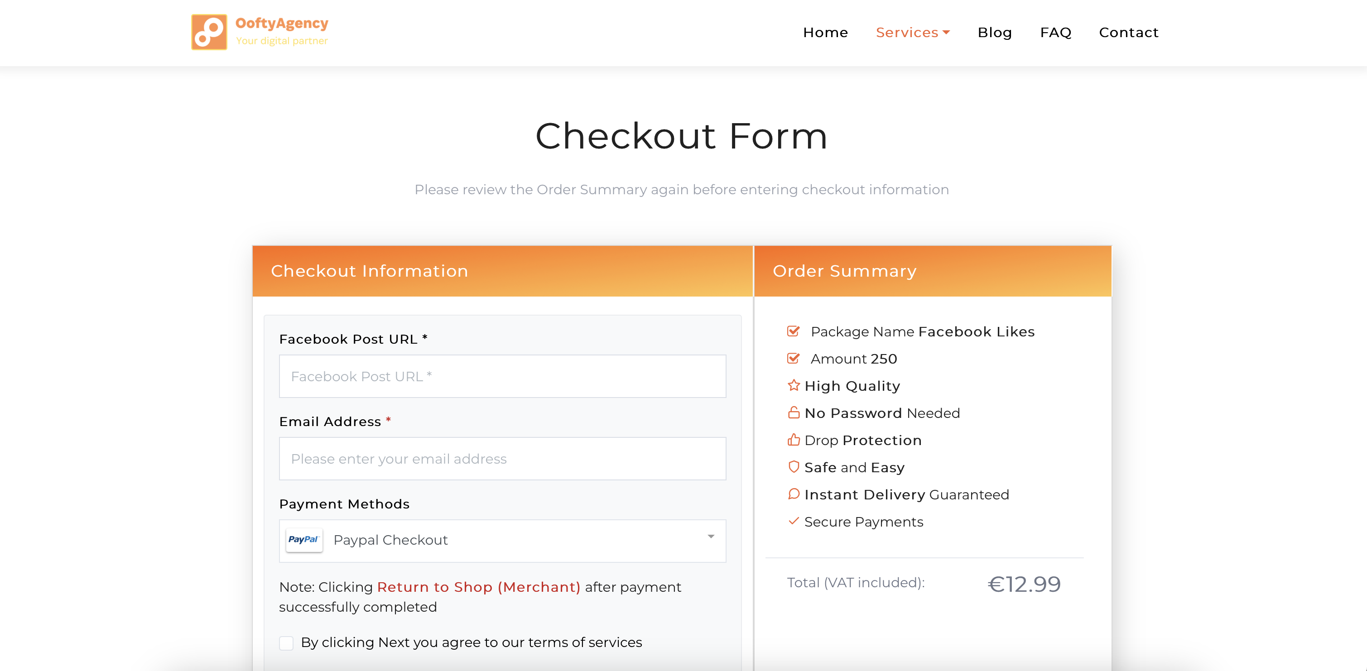Open the Payment Methods dropdown arrow
Screen dimensions: 1367x671
[711, 537]
